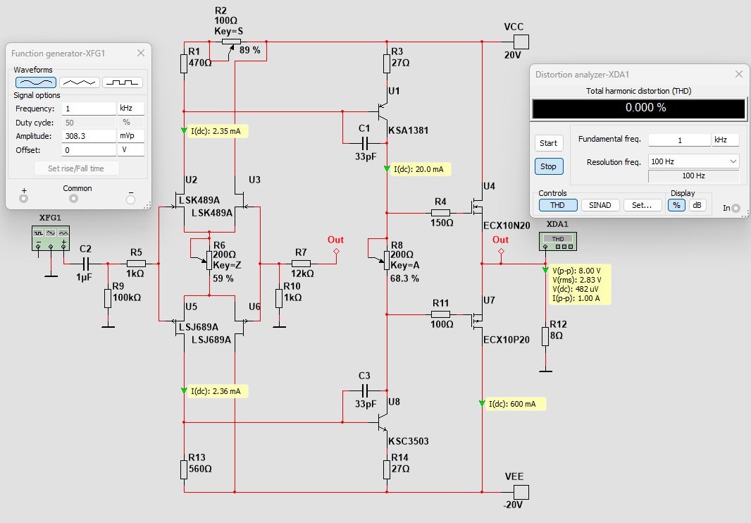
Task: Click the function generator plus terminal
Action: pyautogui.click(x=23, y=199)
